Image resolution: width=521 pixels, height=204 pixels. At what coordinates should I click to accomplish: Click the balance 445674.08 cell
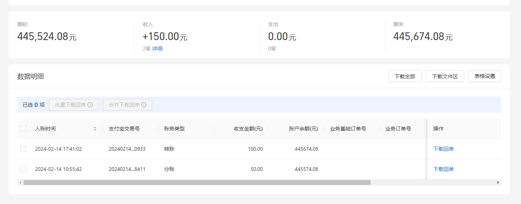(306, 149)
